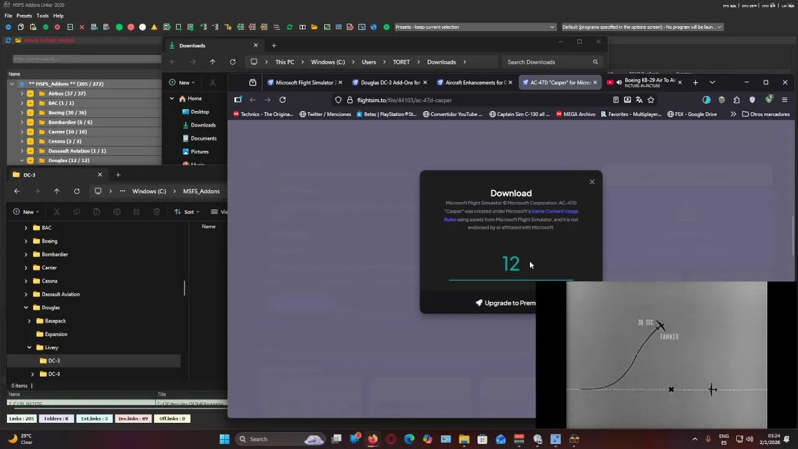Click the open folder icon in Addons Linker toolbar
The height and width of the screenshot is (449, 798).
(x=314, y=27)
